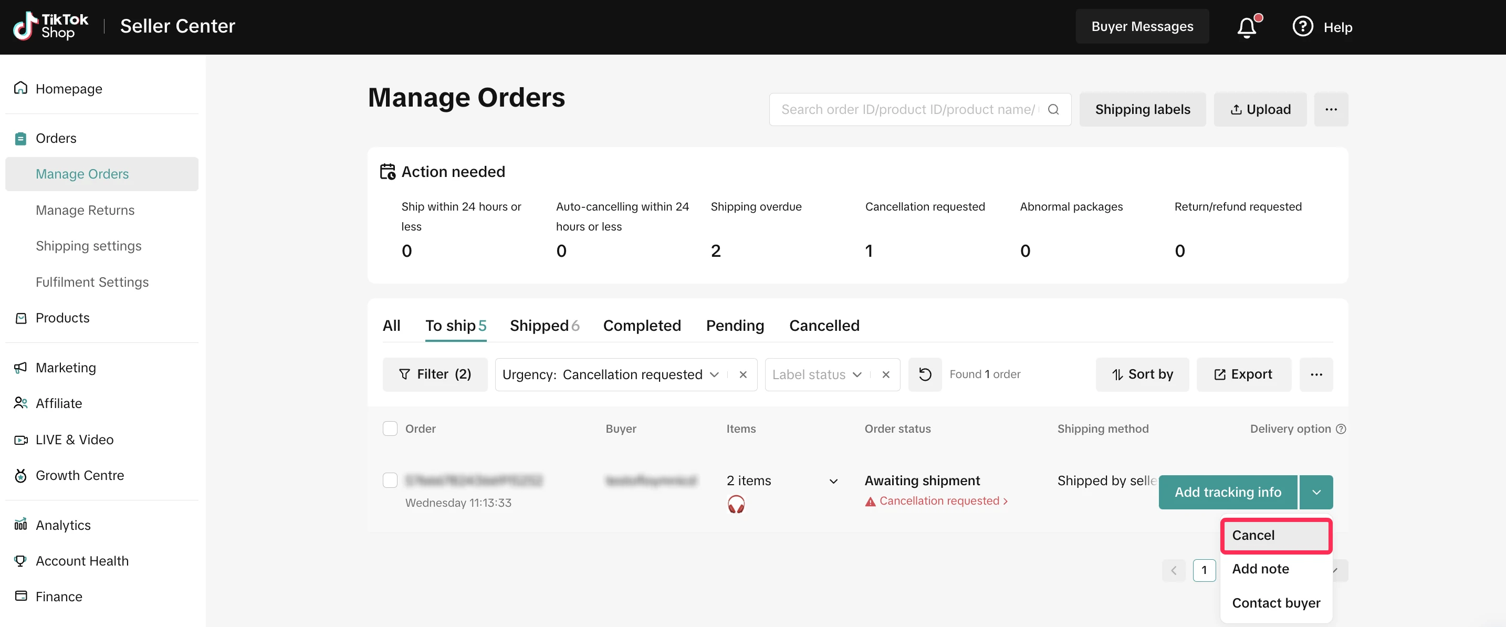Click the refresh filters icon
Screen dimensions: 1506x627
pyautogui.click(x=924, y=374)
